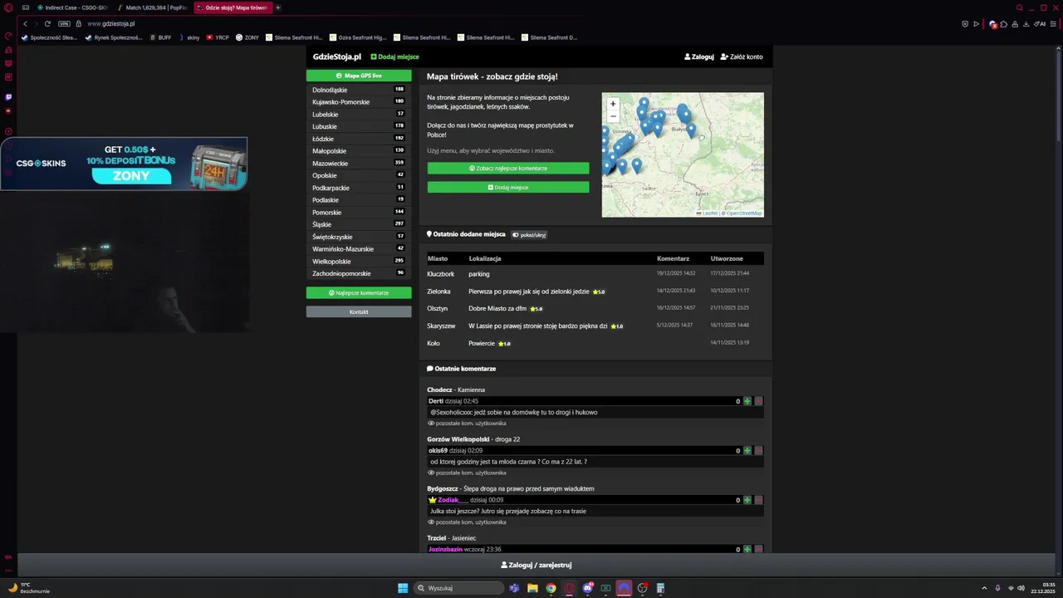This screenshot has height=598, width=1063.
Task: Open YRCP bookmark
Action: (218, 37)
